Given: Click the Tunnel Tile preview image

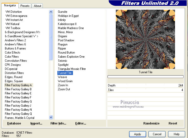Looking at the screenshot, I should [x=145, y=39].
